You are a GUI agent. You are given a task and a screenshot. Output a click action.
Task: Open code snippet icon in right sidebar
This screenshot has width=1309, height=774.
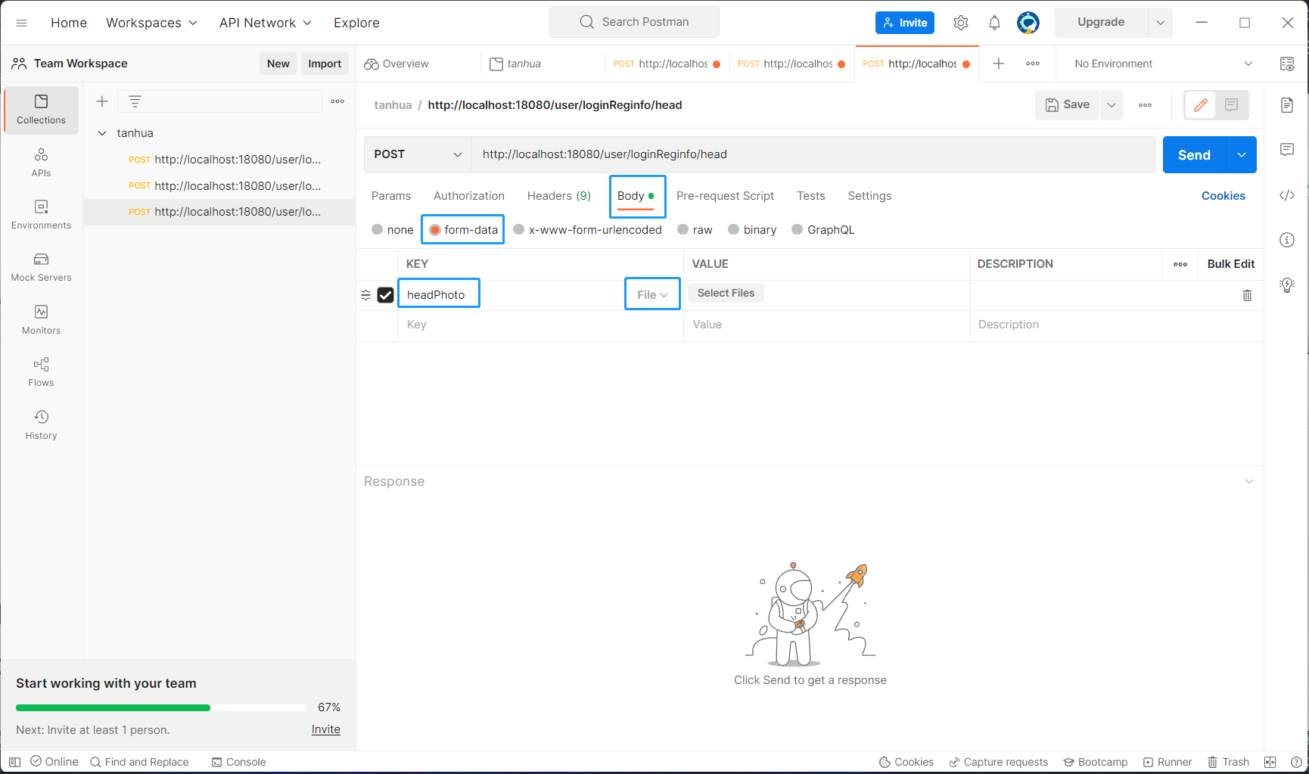point(1287,195)
